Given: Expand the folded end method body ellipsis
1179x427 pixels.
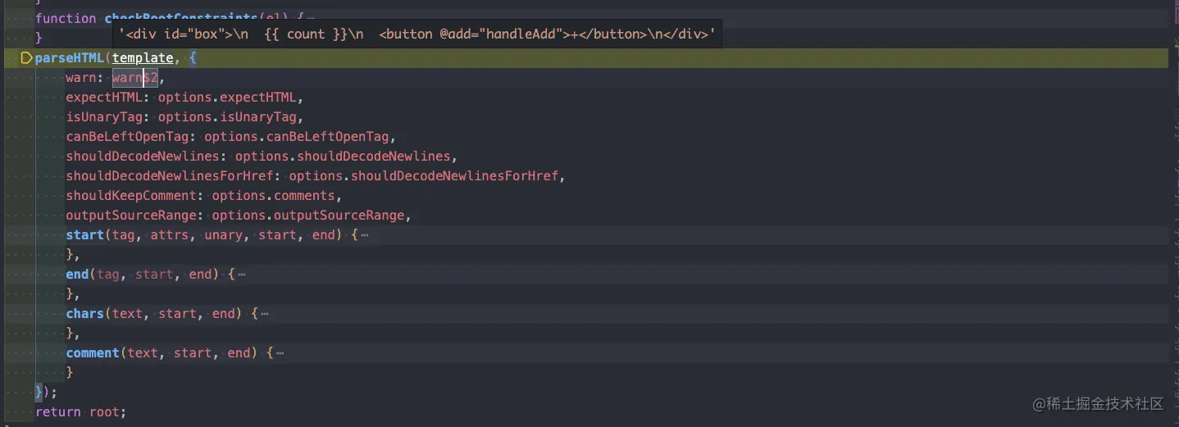Looking at the screenshot, I should (241, 275).
